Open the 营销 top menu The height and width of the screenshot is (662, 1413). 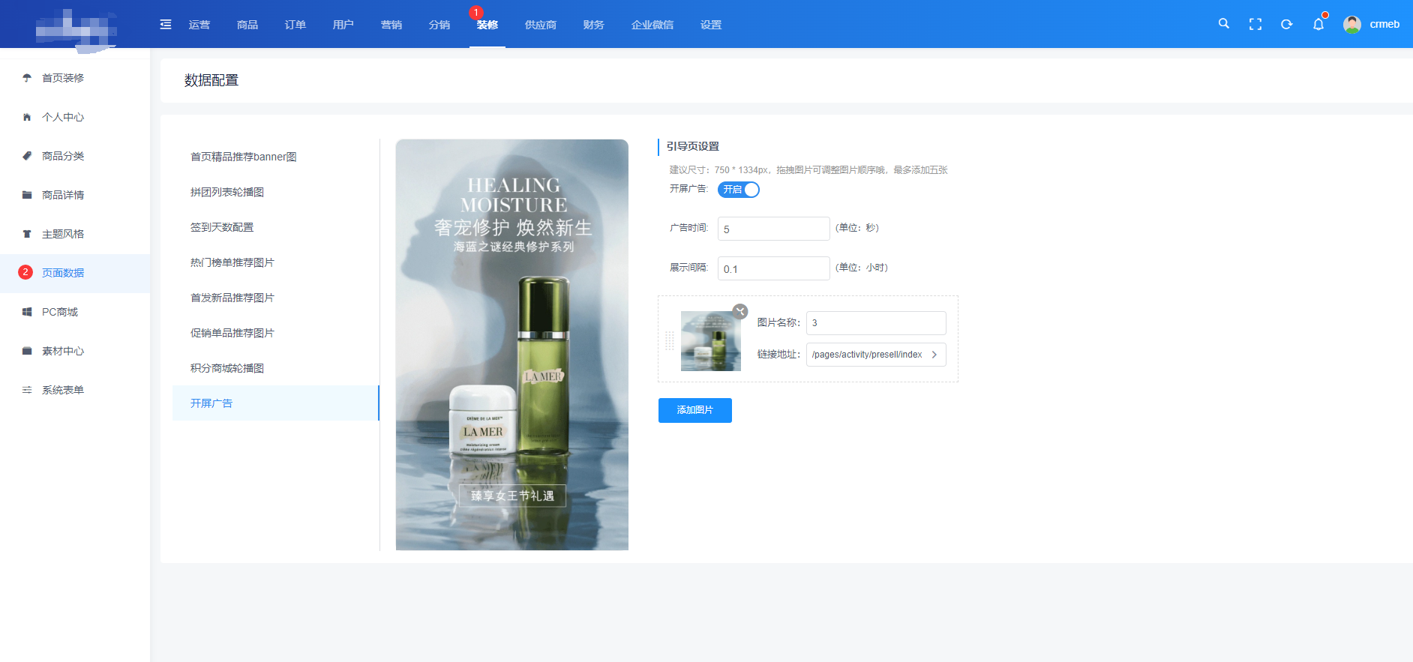391,25
